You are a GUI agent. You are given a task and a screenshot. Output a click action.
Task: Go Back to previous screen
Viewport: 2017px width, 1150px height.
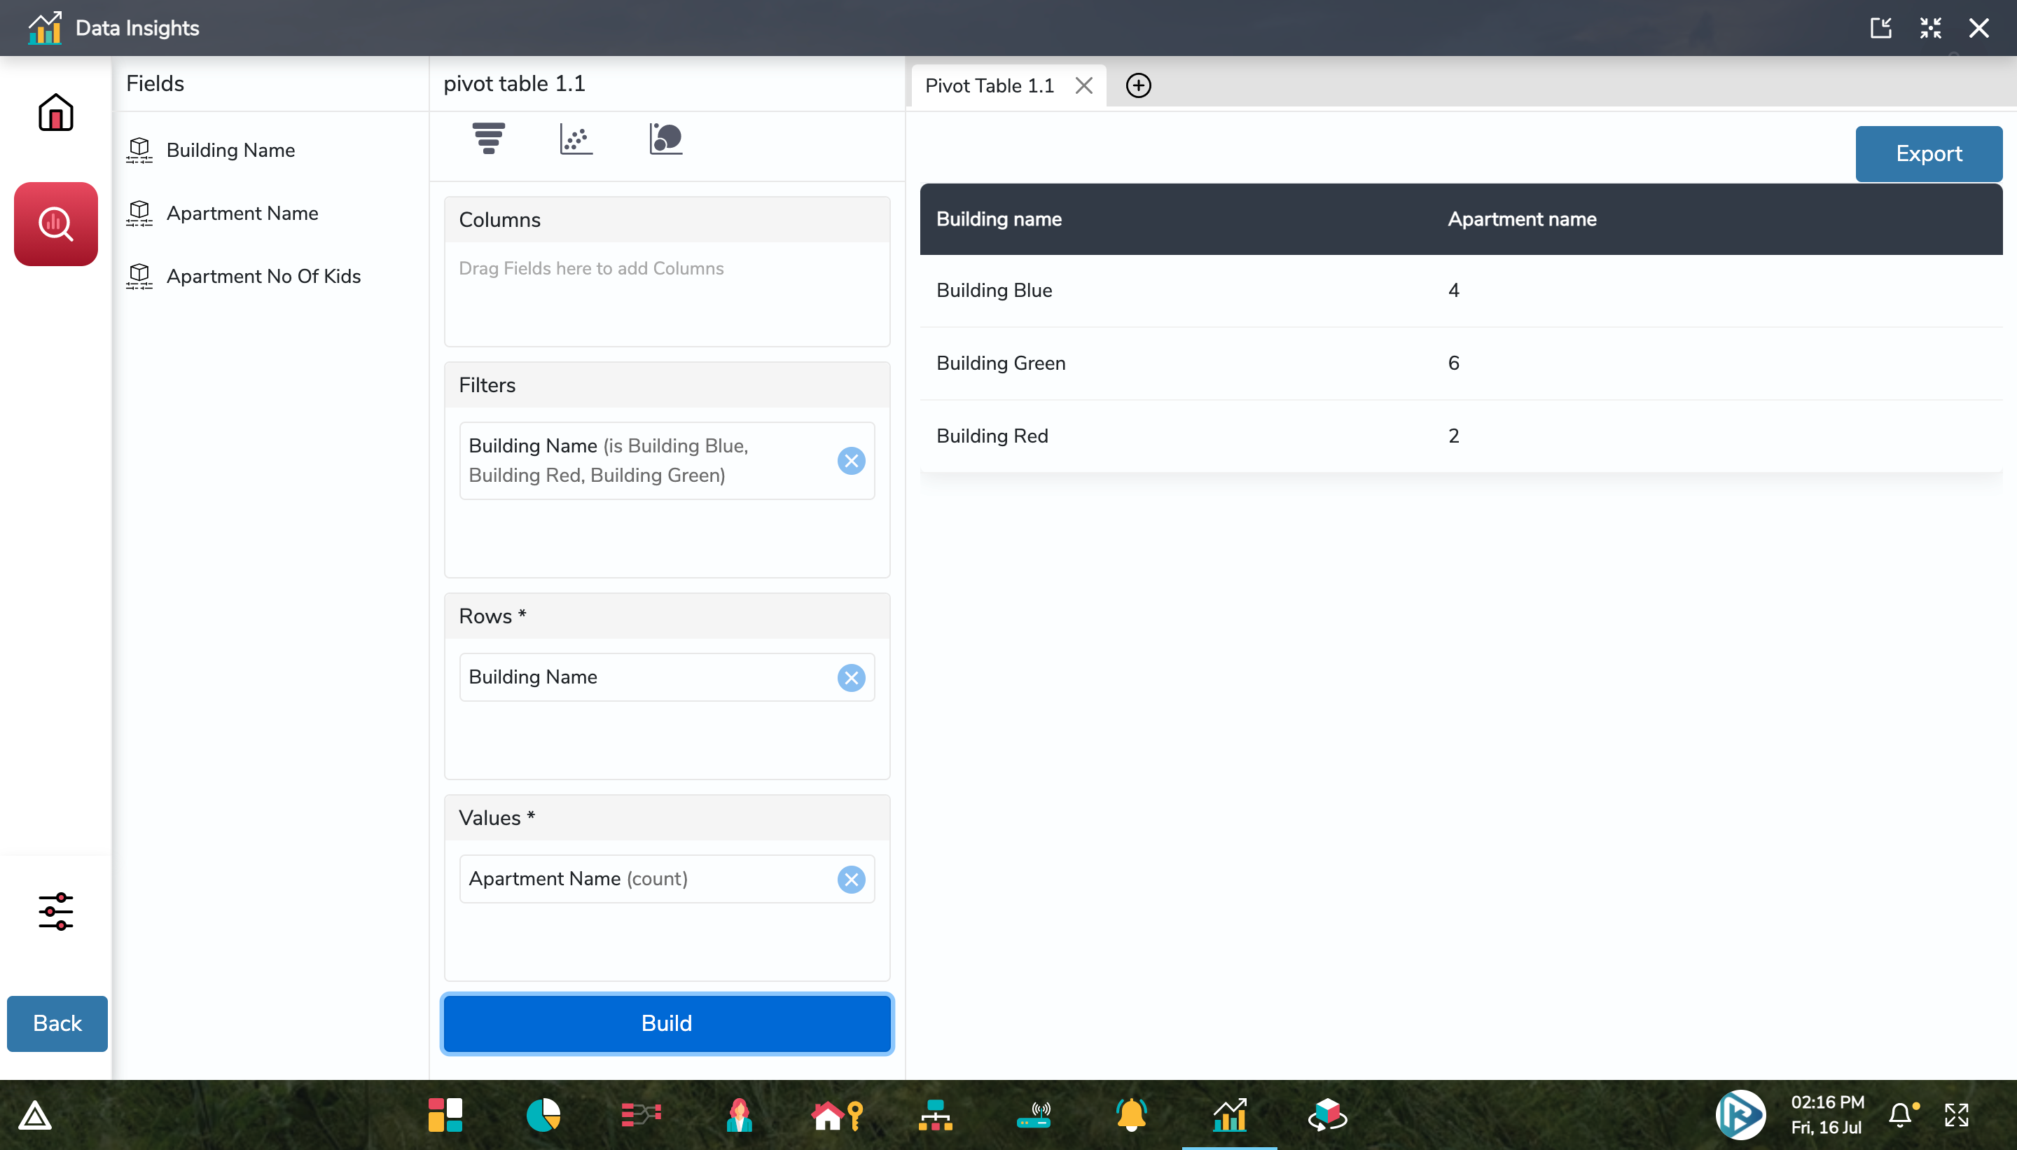pyautogui.click(x=57, y=1024)
